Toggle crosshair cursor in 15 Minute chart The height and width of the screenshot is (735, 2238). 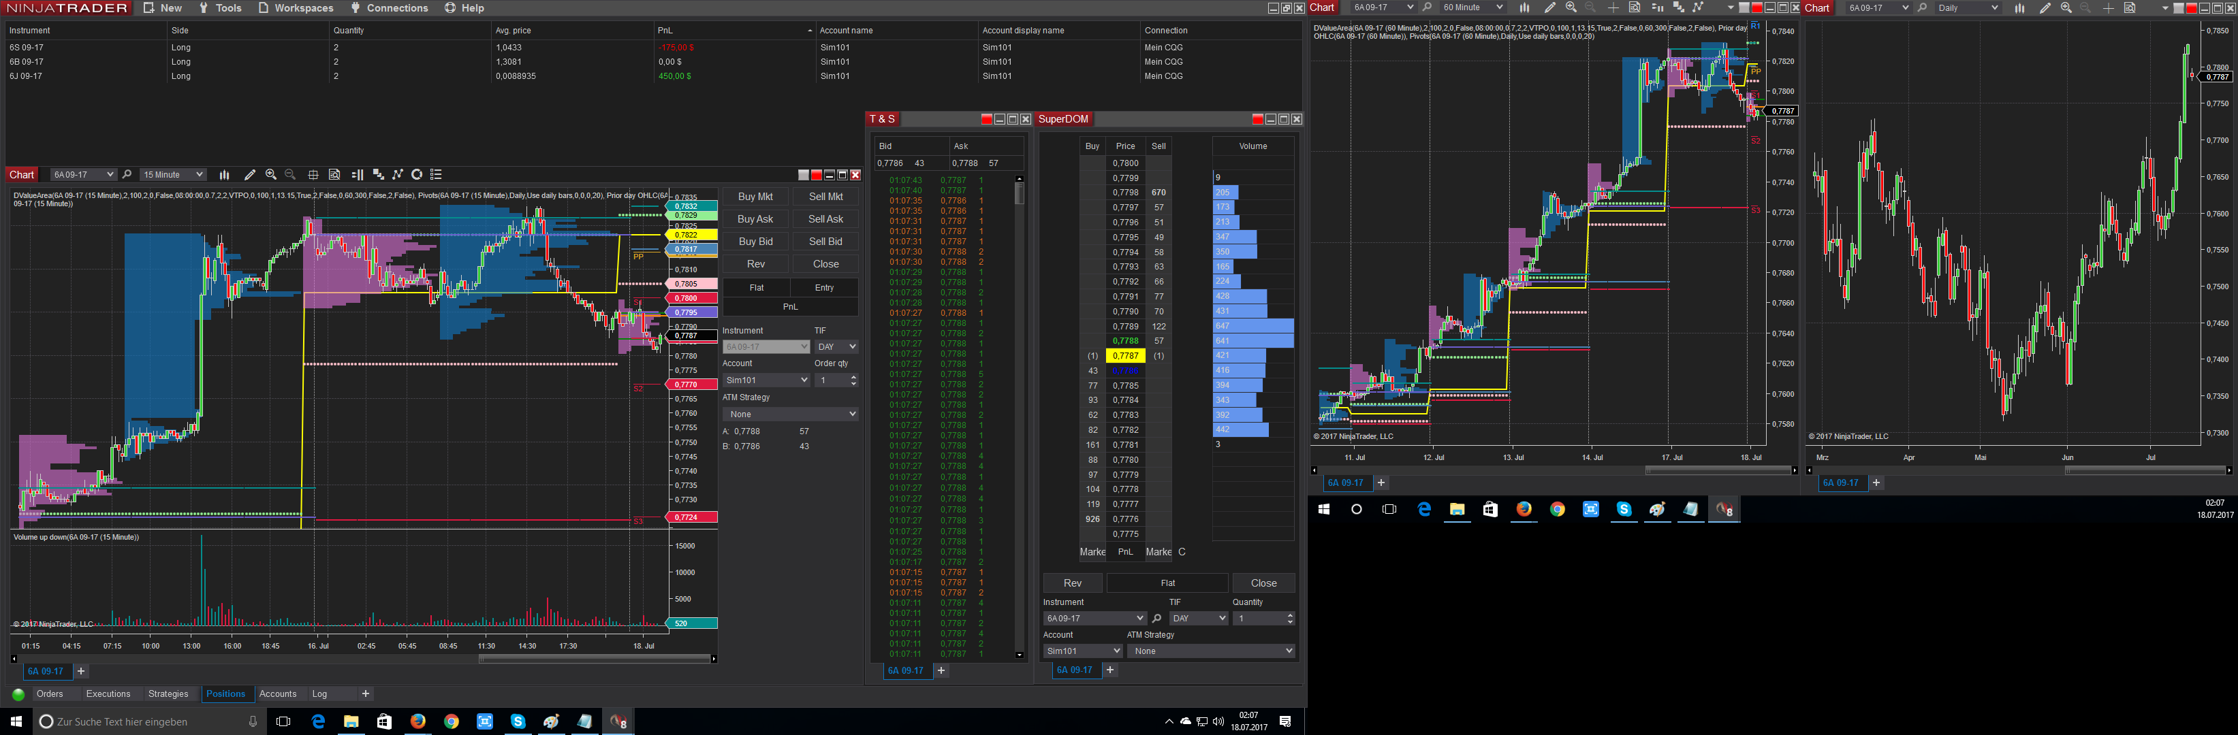click(313, 174)
